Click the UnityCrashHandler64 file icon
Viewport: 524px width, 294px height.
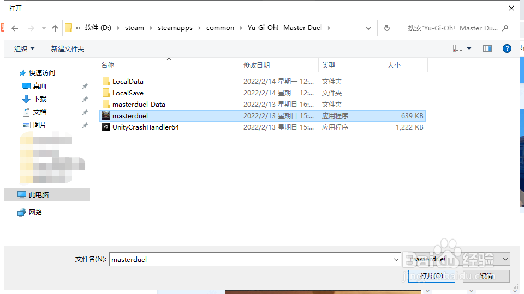(x=105, y=127)
